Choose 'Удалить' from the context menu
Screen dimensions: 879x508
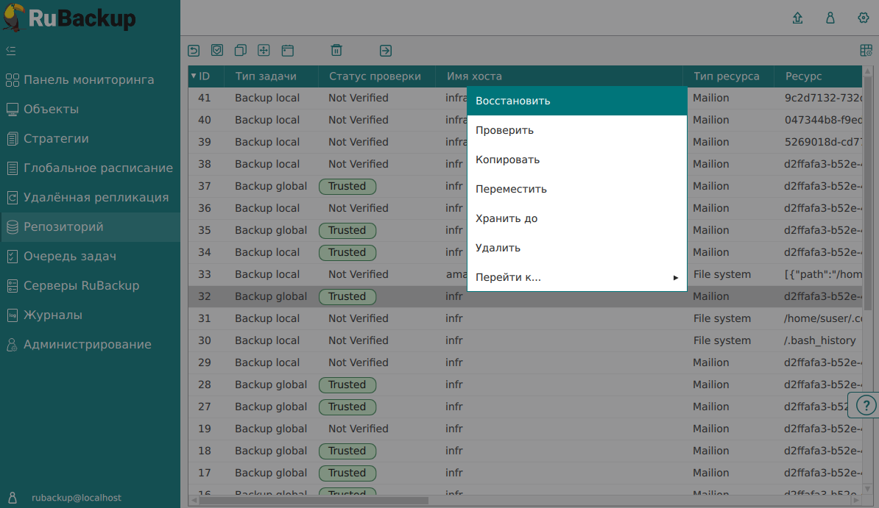pyautogui.click(x=576, y=248)
